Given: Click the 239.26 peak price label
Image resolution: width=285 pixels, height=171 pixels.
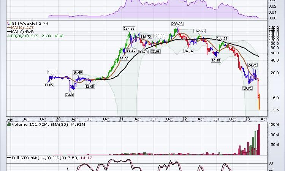Looking at the screenshot, I should point(177,24).
